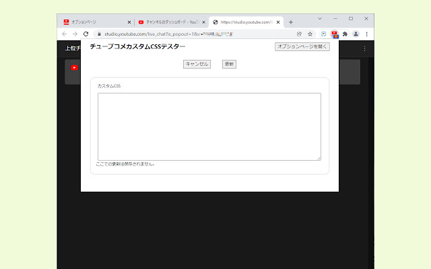Focus the カスタムCSS text area
The width and height of the screenshot is (431, 269).
(209, 126)
